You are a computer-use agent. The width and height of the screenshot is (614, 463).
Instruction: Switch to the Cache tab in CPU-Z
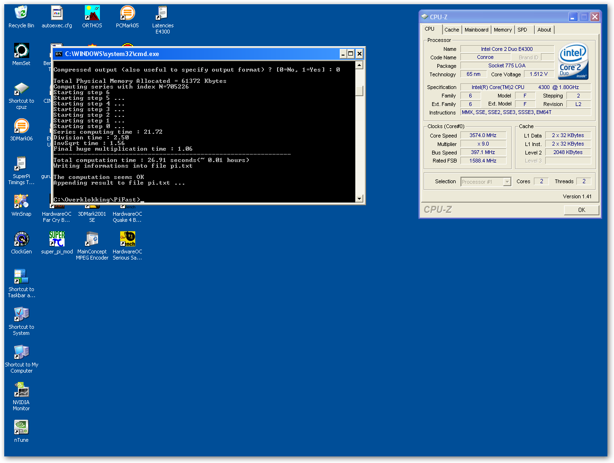[x=451, y=30]
